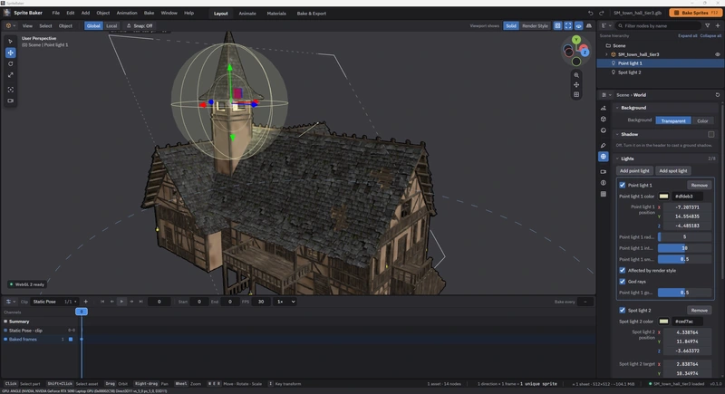Open the Static Pose clip dropdown
Image resolution: width=725 pixels, height=394 pixels.
coord(54,302)
